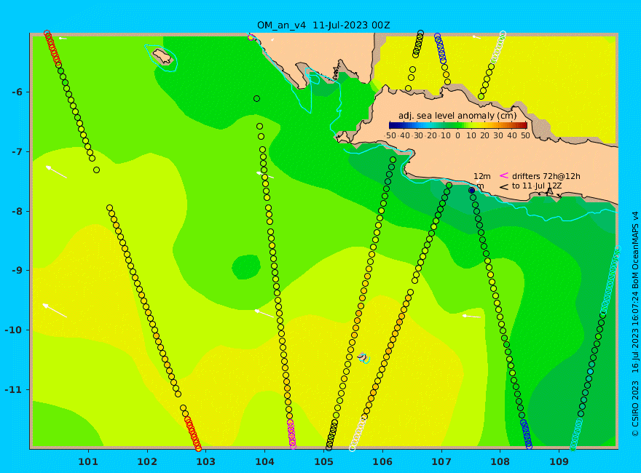Click the black drifter arrowhead symbol in legend
The height and width of the screenshot is (473, 641).
[x=504, y=187]
